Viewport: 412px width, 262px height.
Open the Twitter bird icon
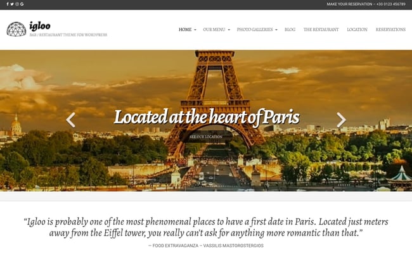click(12, 4)
